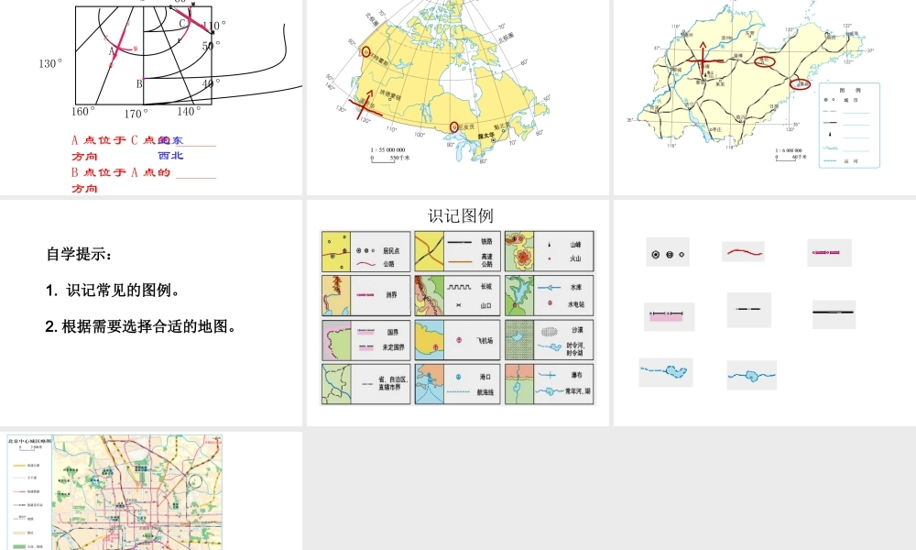Click the reservoir arrow symbol beside 水库

(549, 288)
